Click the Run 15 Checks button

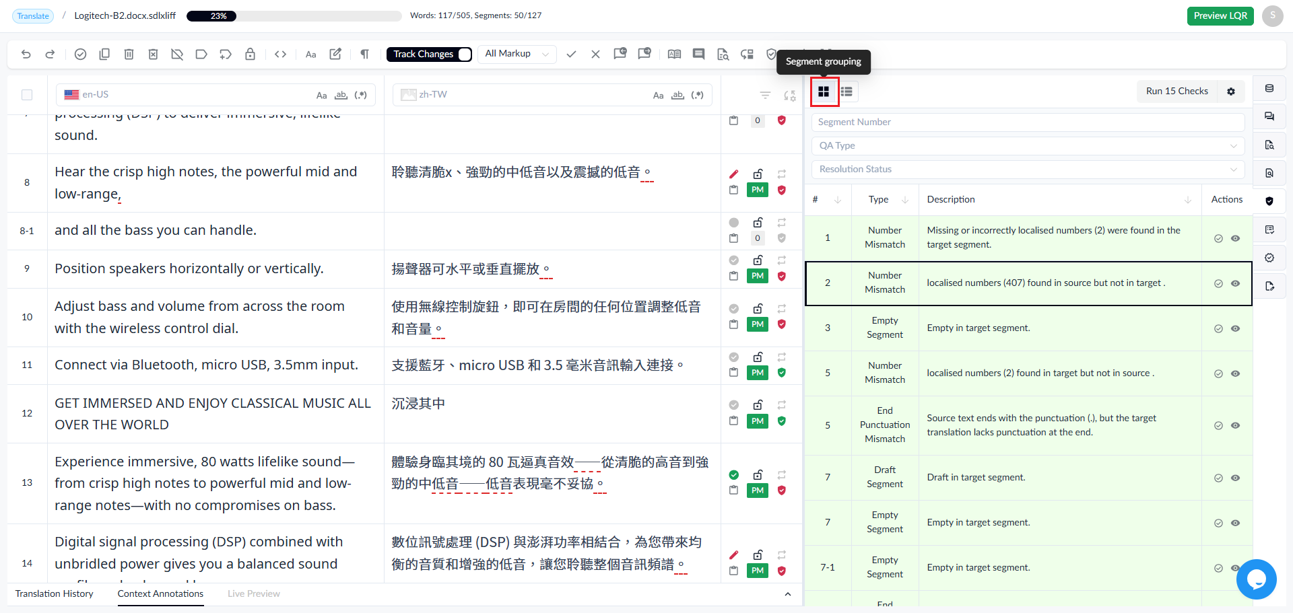point(1177,92)
